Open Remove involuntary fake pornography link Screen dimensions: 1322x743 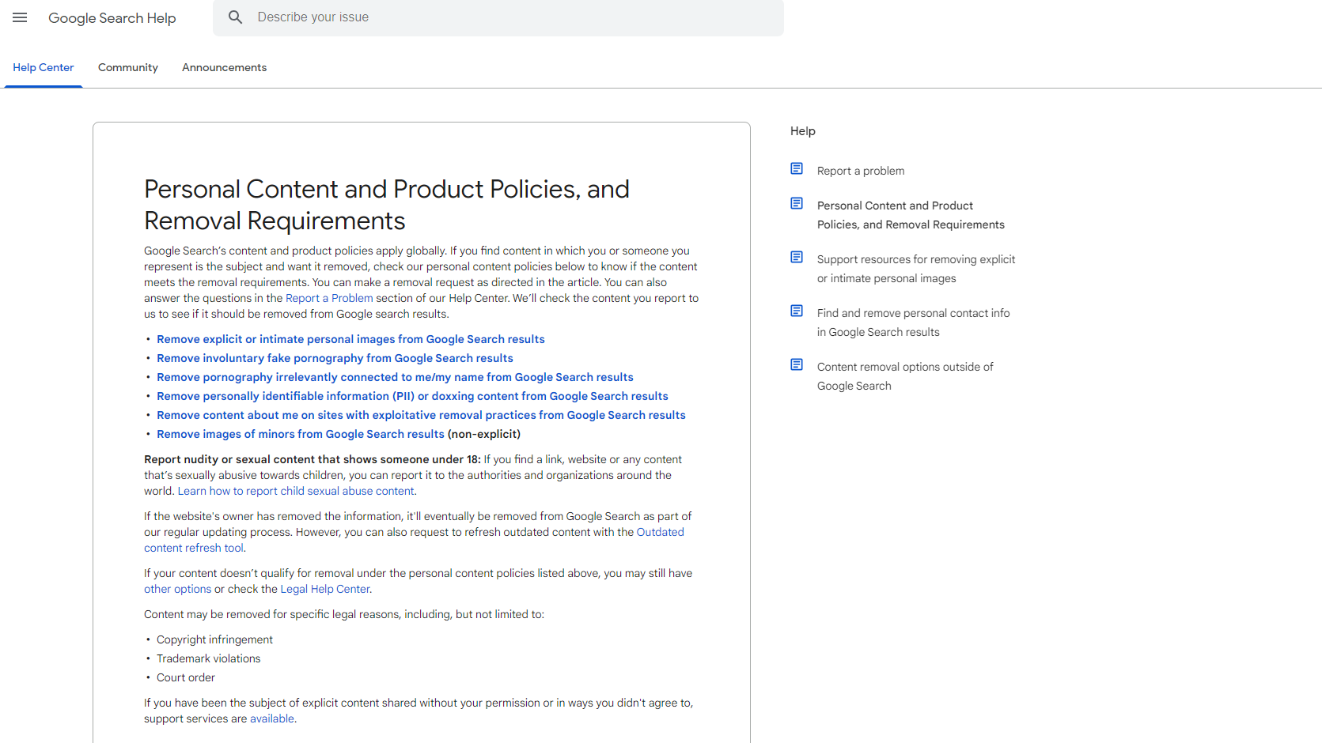pos(335,358)
